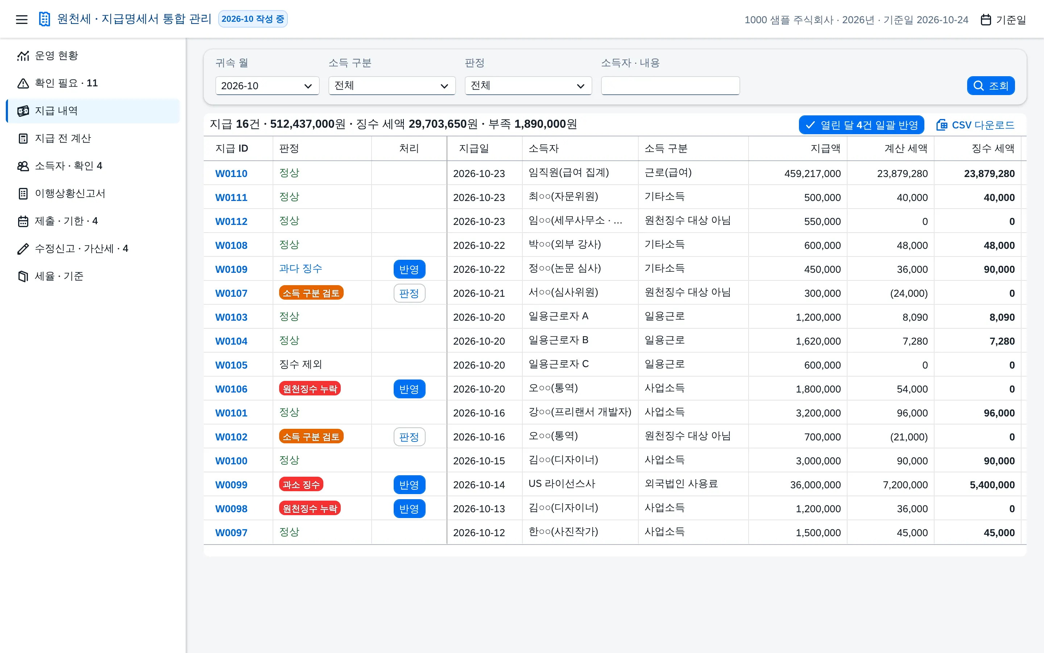The image size is (1044, 653).
Task: Open payment link W0110
Action: pos(231,174)
